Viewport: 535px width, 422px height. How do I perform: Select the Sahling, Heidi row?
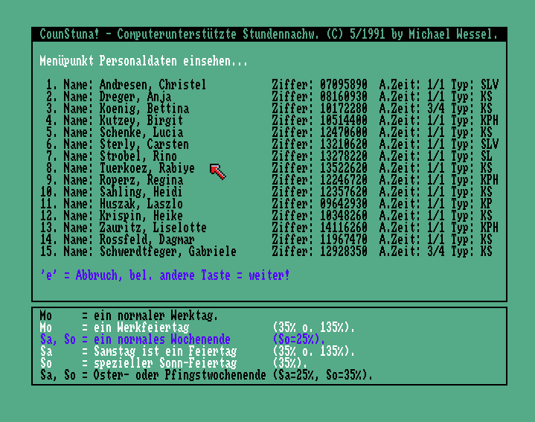point(269,192)
